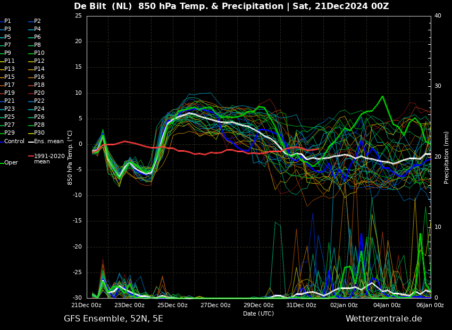Click the Precipitation (mm) axis label
The height and width of the screenshot is (330, 452).
coord(447,156)
